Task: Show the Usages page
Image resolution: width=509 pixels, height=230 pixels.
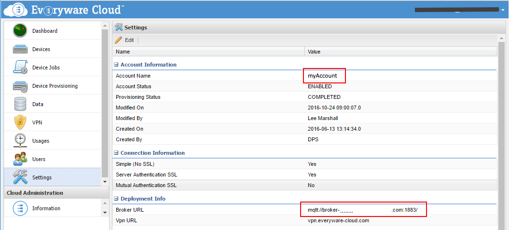Action: point(53,141)
